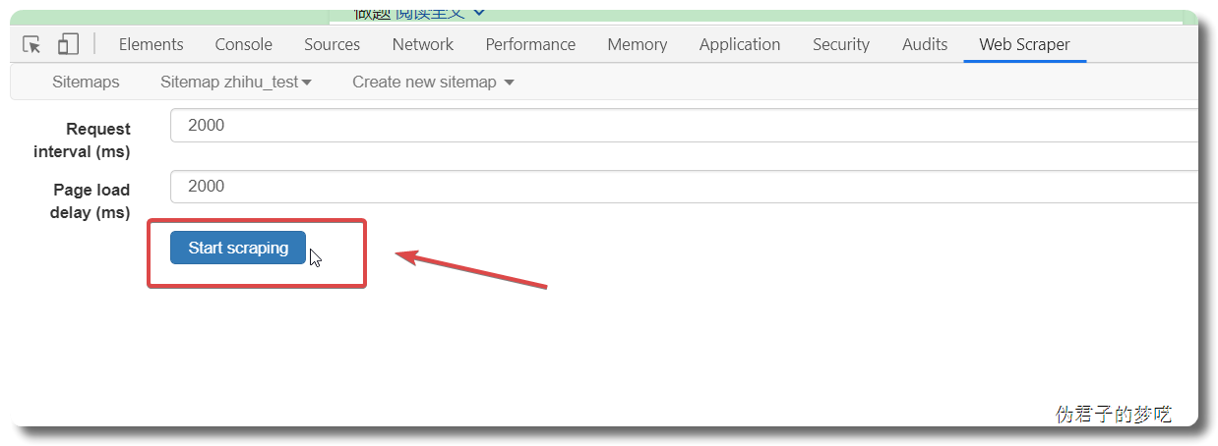Open the Sources tab

(x=333, y=44)
